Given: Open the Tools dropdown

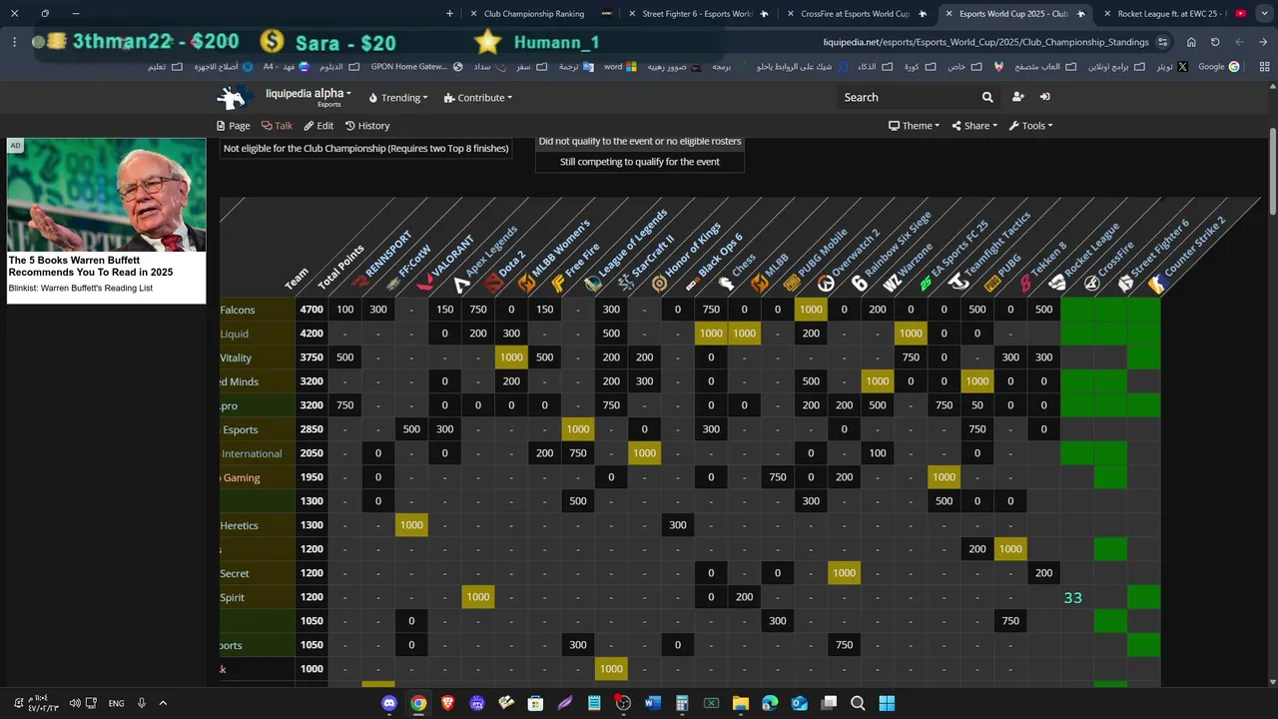Looking at the screenshot, I should click(1031, 126).
